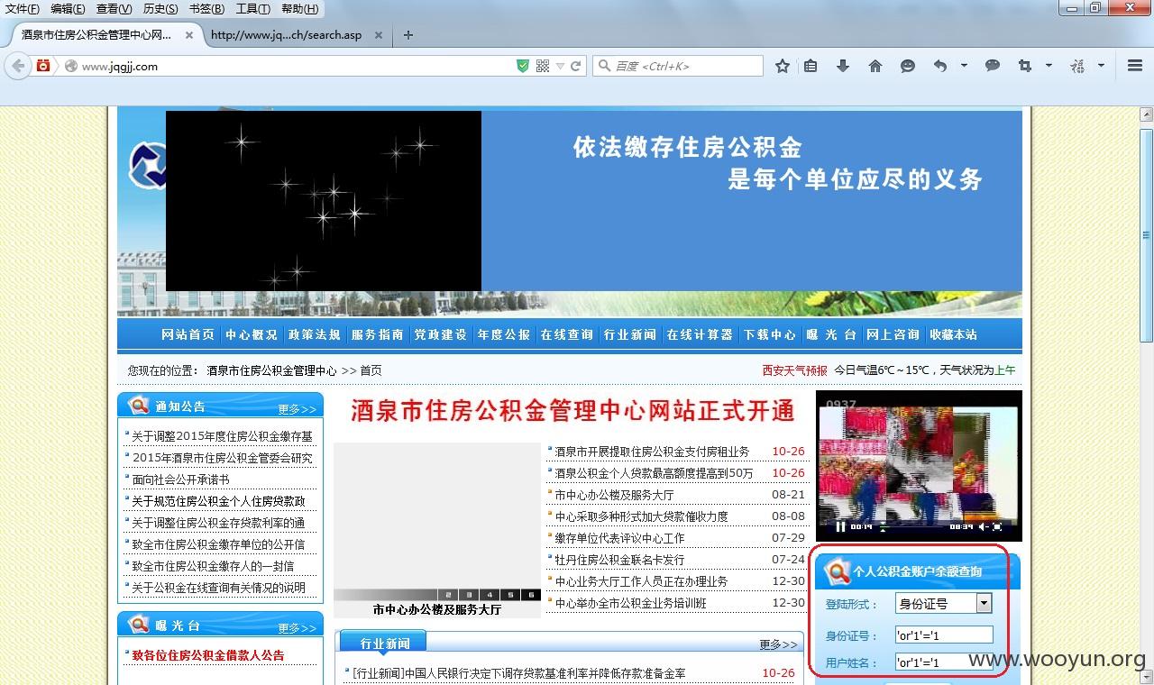Select slide number 5 in image carousel

click(x=509, y=595)
